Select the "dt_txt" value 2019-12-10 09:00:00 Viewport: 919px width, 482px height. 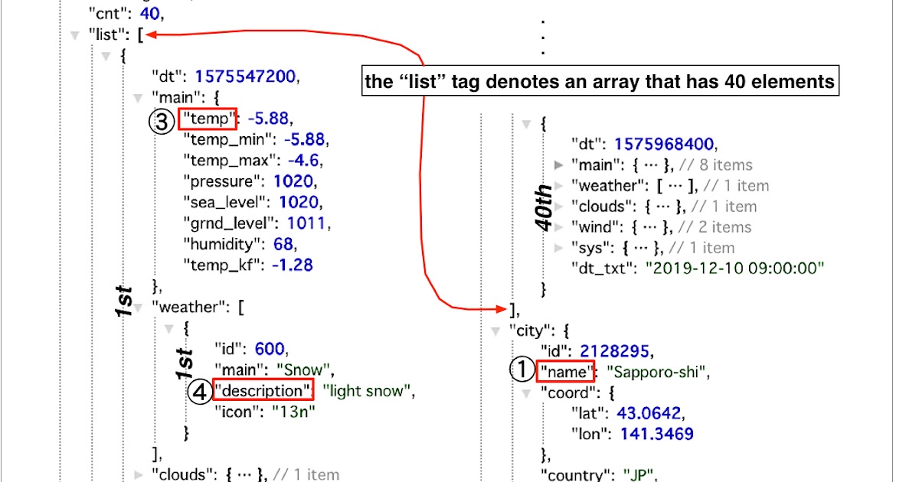[734, 268]
